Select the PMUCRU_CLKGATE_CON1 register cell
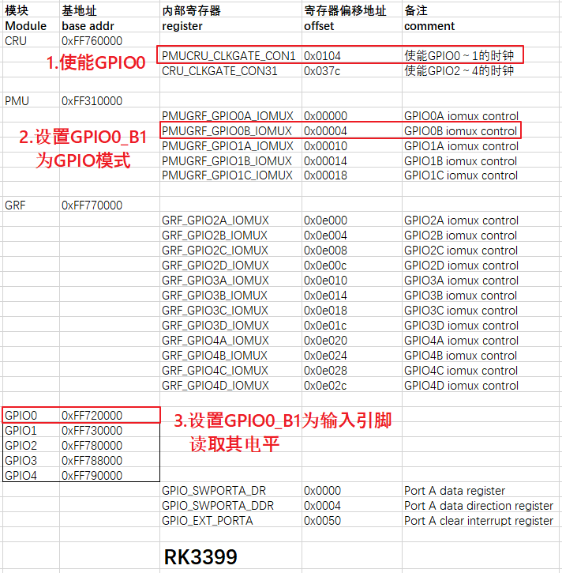The height and width of the screenshot is (573, 562). tap(229, 56)
